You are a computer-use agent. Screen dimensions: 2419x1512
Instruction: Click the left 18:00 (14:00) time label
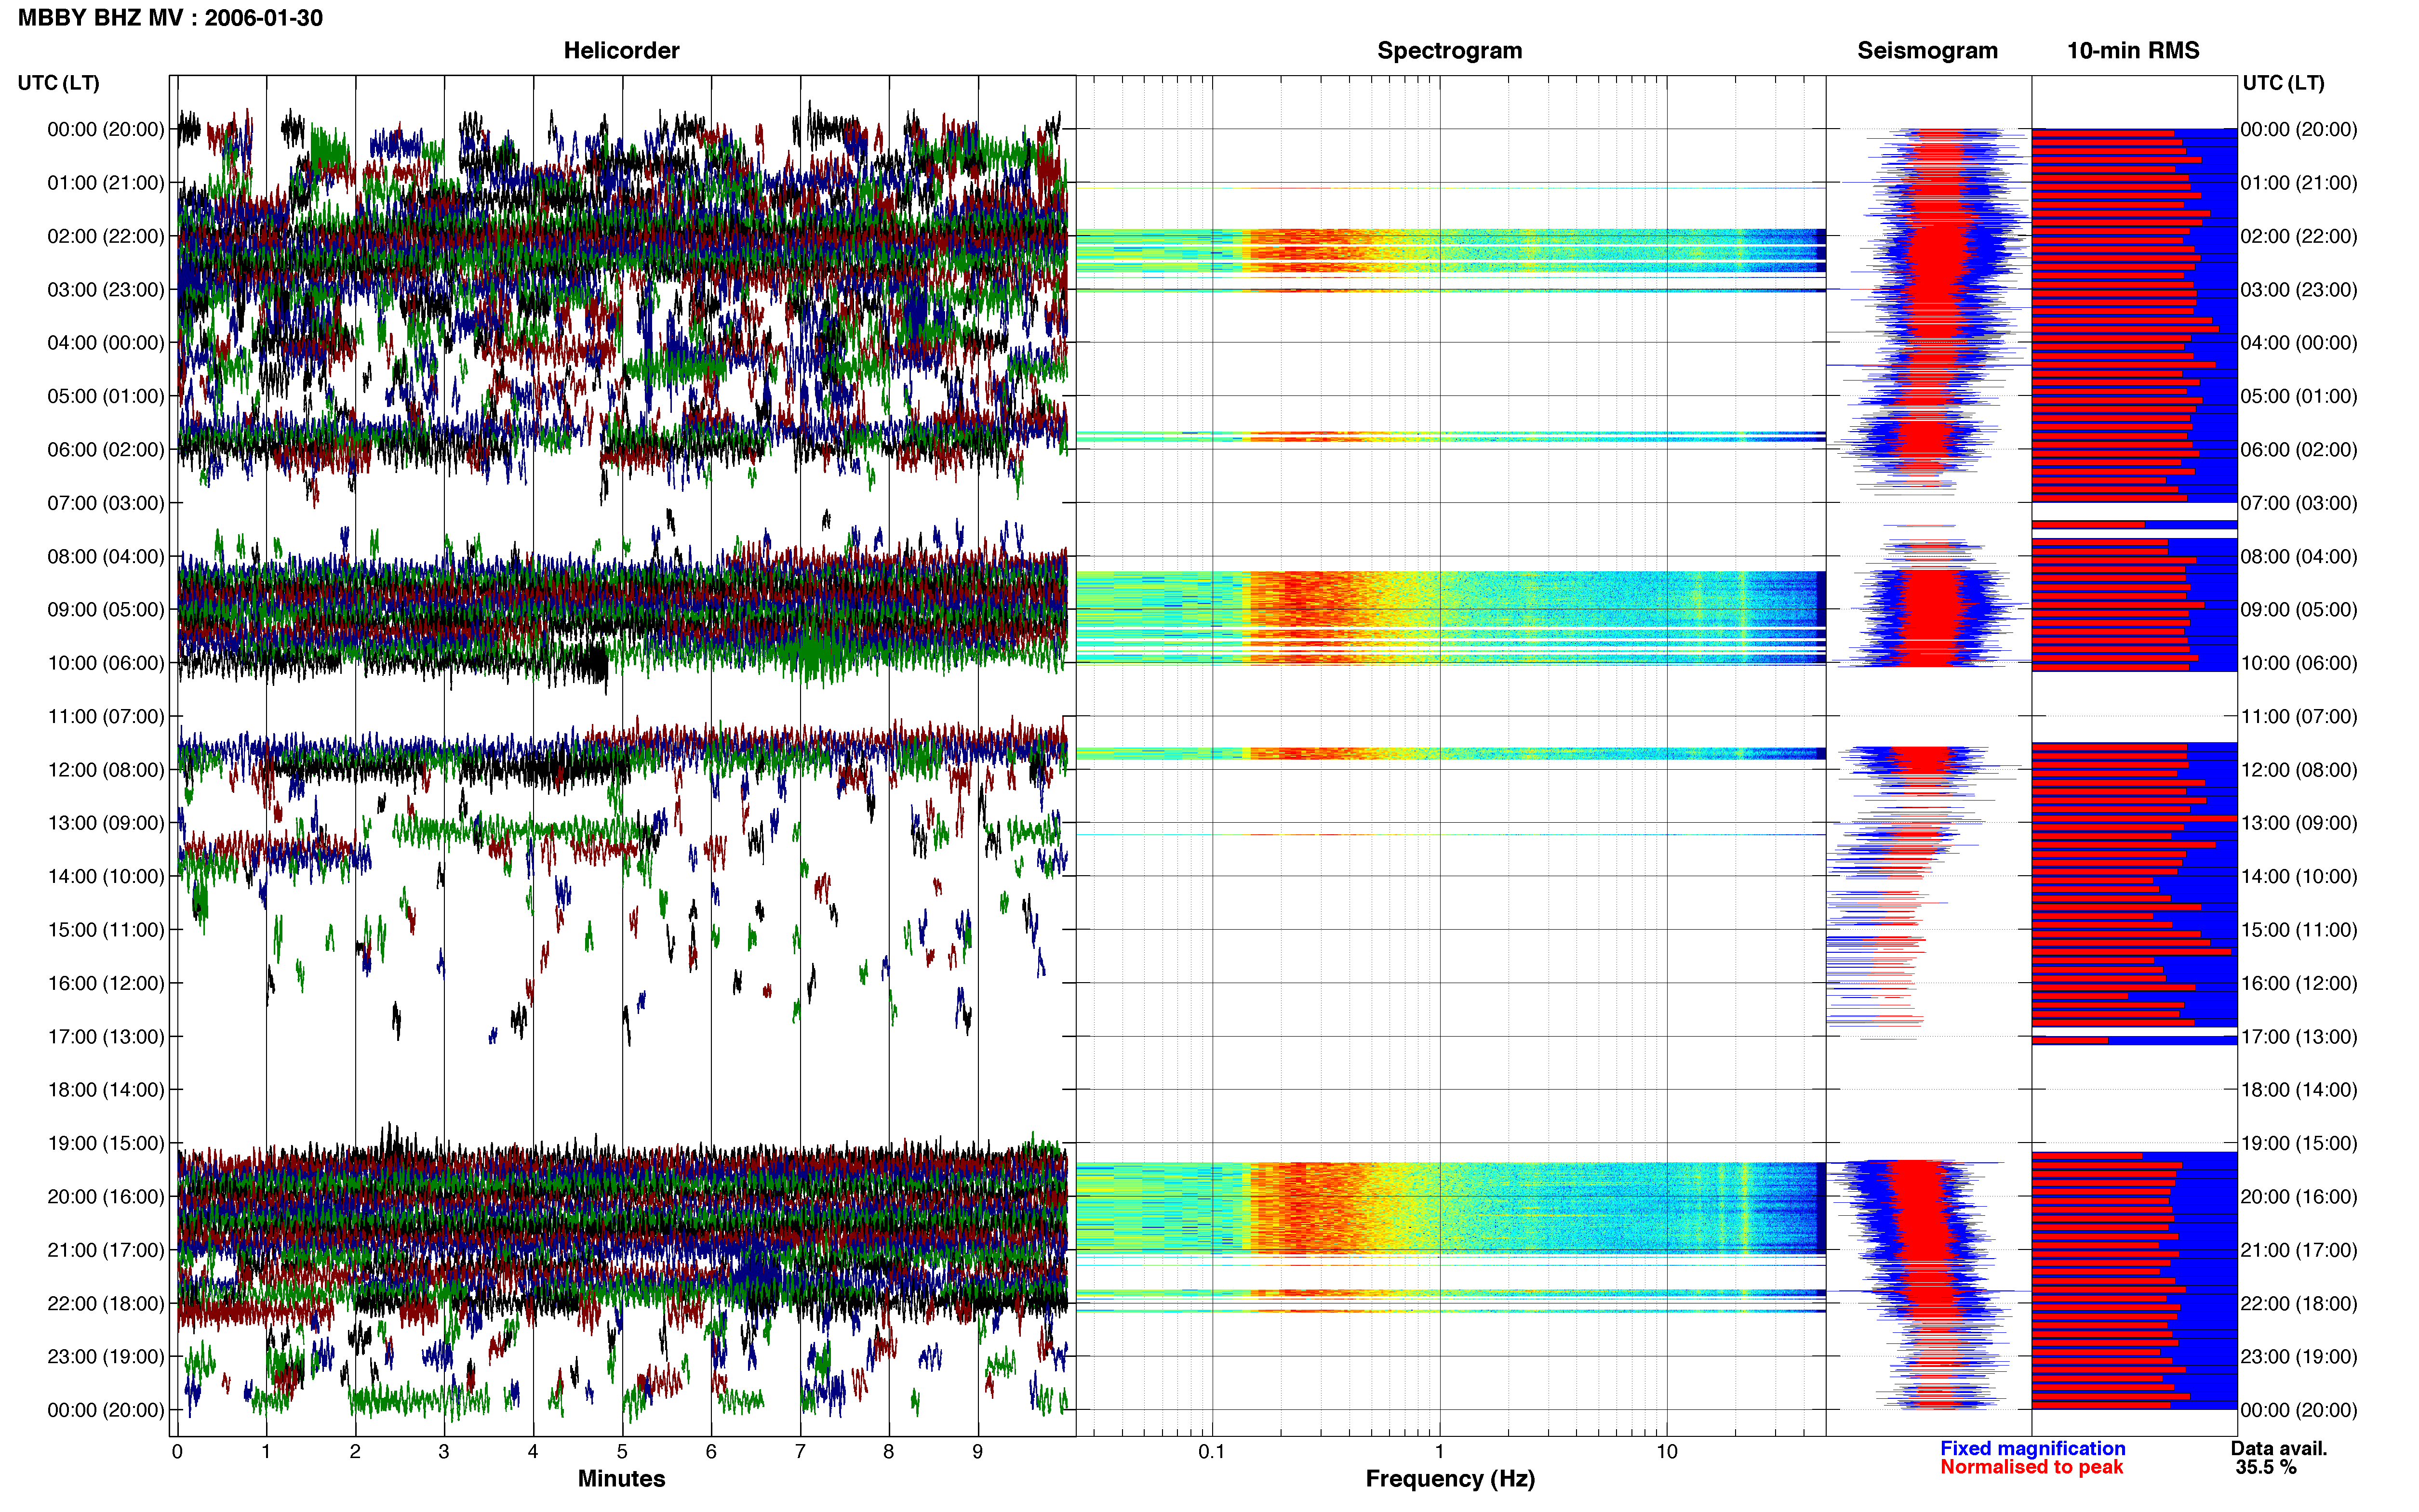click(x=106, y=1090)
